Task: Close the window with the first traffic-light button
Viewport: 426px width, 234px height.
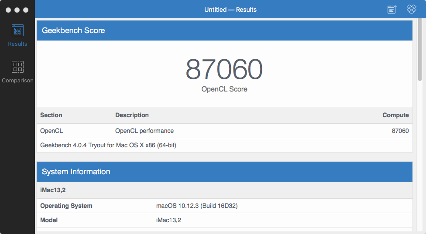Action: (8, 10)
